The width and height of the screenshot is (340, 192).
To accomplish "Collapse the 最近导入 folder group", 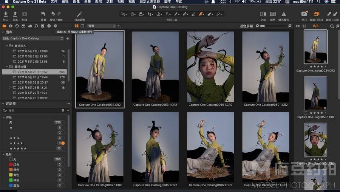I will point(7,46).
